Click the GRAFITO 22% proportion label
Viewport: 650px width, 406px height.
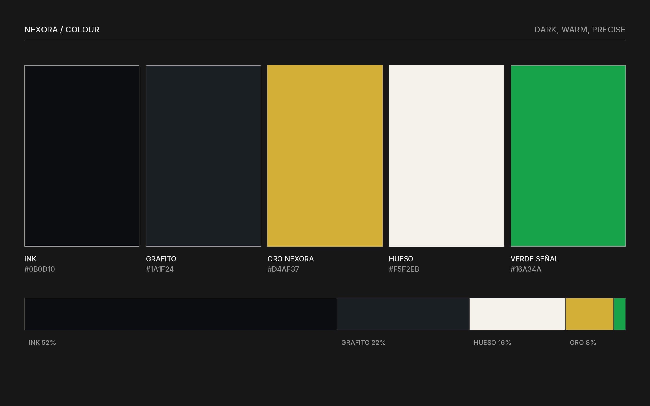363,343
